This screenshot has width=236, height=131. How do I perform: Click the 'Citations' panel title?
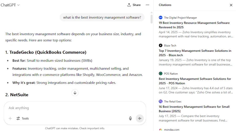click(165, 5)
